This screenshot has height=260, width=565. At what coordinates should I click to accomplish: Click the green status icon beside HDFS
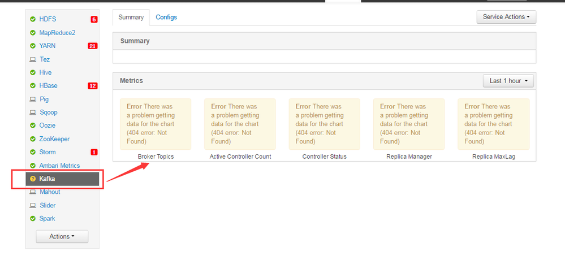33,19
